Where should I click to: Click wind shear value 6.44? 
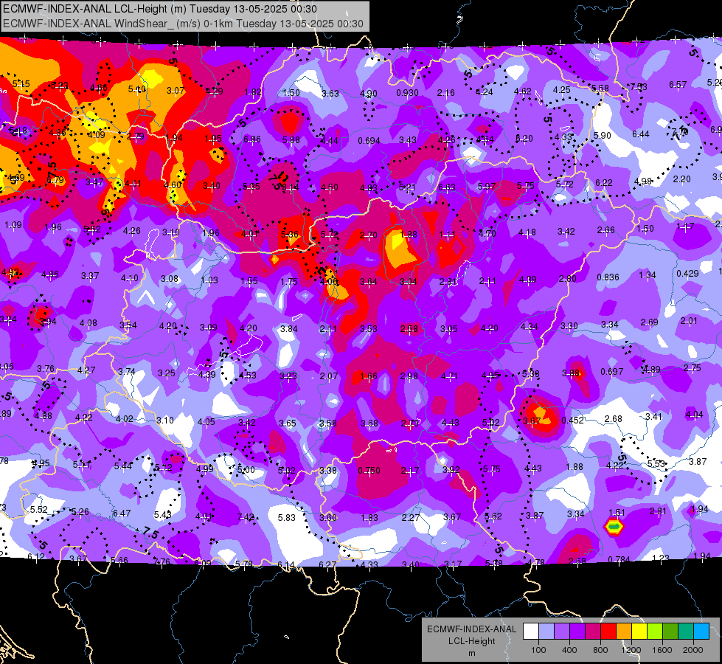coord(640,134)
